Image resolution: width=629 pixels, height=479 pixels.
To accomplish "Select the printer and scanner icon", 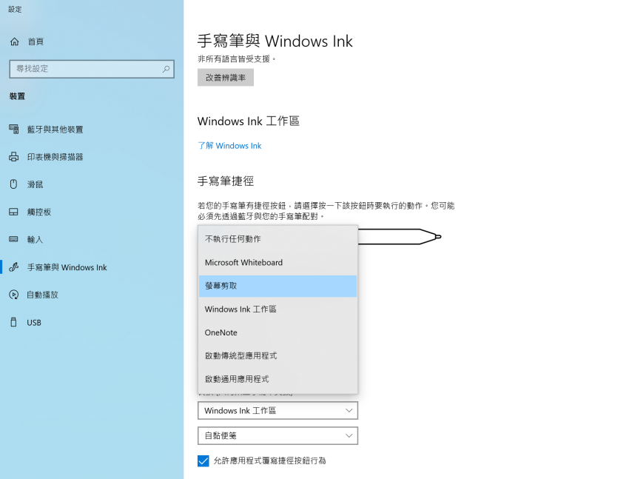I will tap(13, 156).
